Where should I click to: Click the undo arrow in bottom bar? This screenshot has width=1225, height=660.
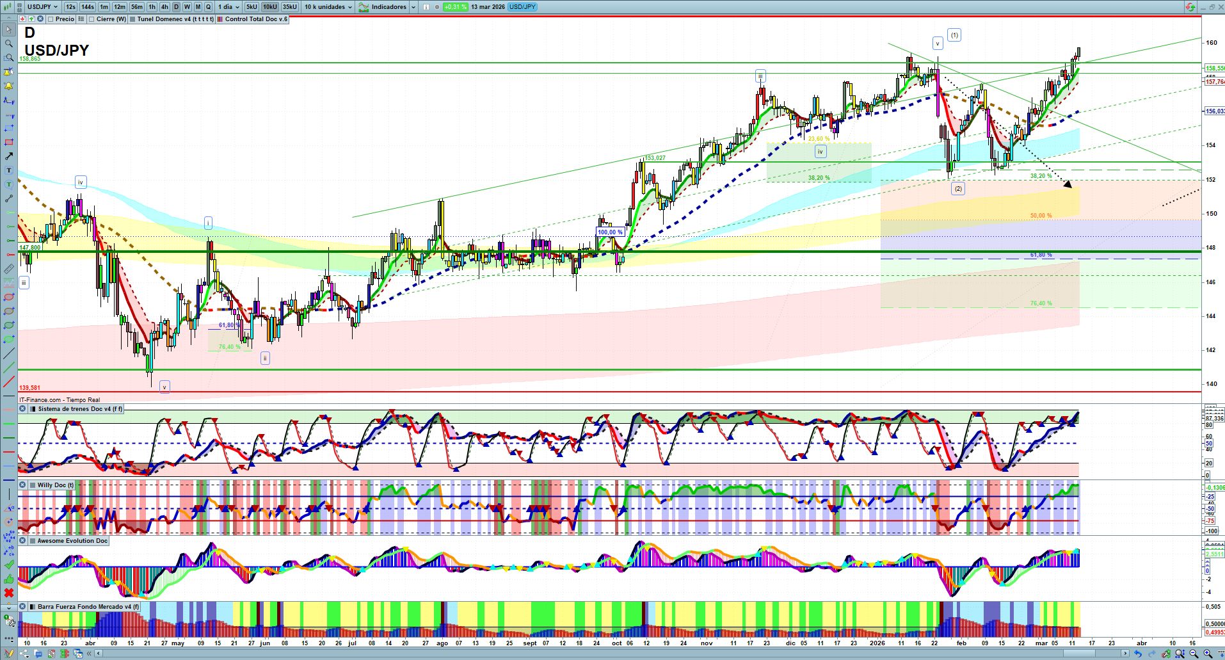tap(1137, 654)
